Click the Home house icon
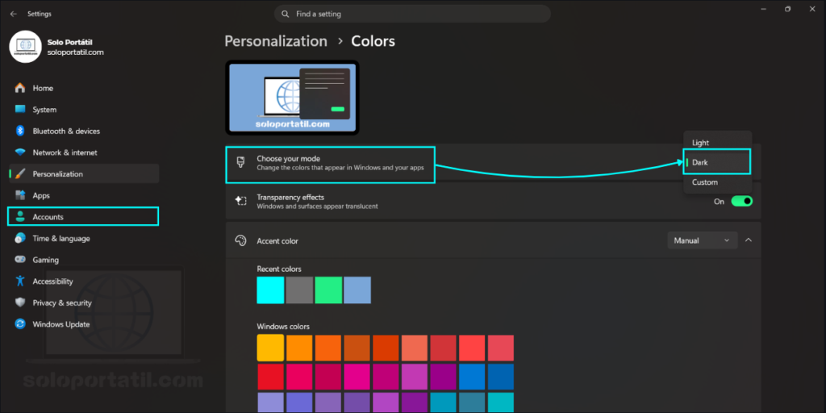The width and height of the screenshot is (826, 413). coord(20,88)
